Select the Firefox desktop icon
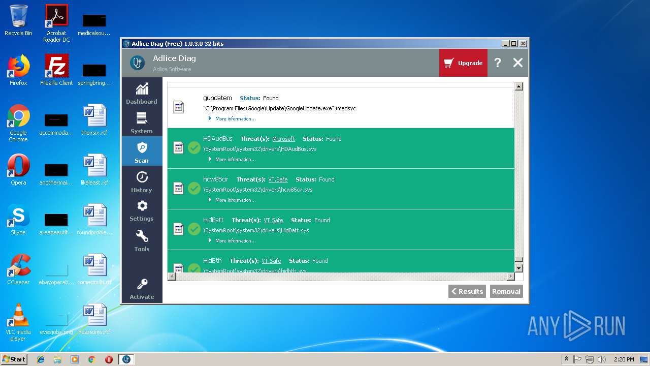 pos(18,70)
